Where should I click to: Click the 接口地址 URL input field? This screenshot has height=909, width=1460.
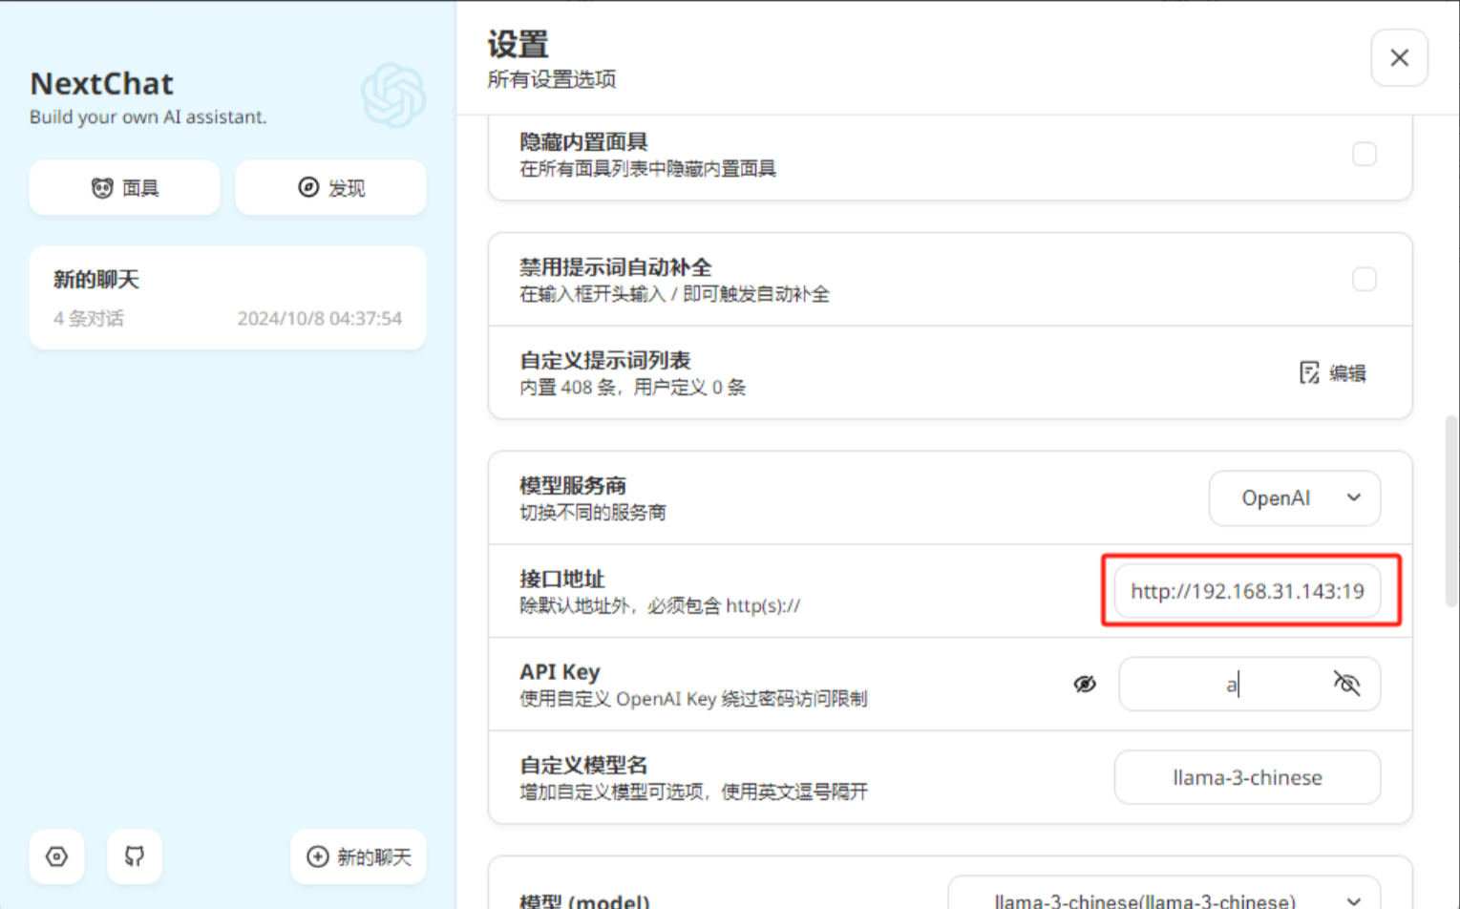[1246, 591]
